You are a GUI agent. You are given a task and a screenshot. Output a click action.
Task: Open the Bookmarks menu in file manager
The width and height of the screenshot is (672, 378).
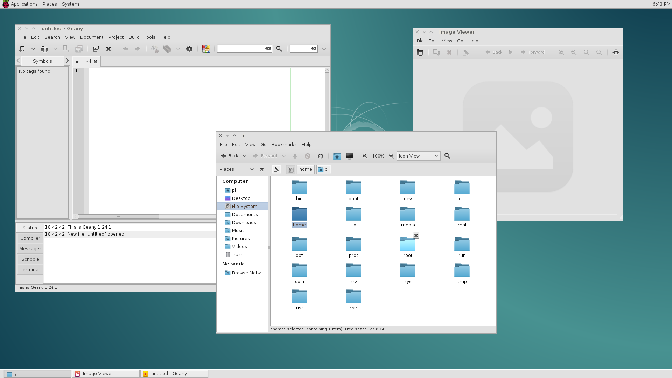[284, 145]
